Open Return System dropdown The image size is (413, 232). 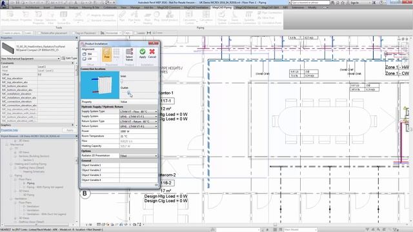tap(139, 126)
